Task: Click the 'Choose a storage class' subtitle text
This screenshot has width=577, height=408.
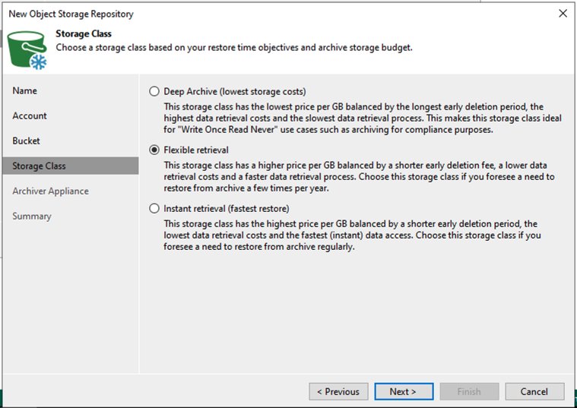Action: (x=234, y=47)
